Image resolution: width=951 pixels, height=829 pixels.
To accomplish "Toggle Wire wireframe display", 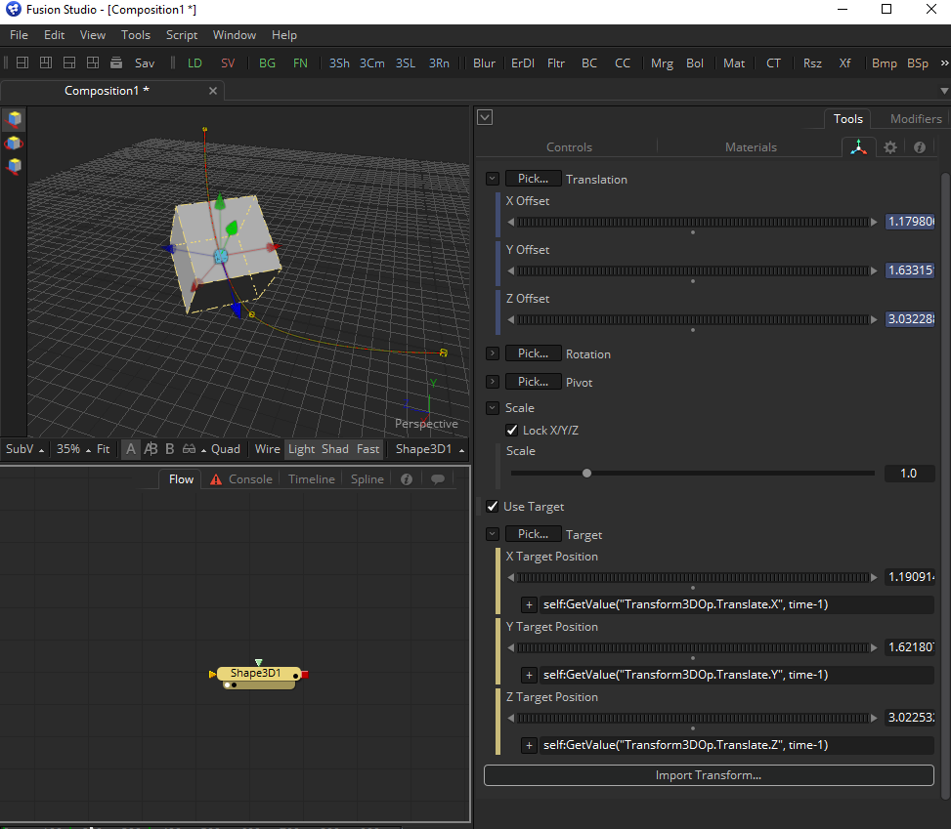I will pyautogui.click(x=268, y=449).
